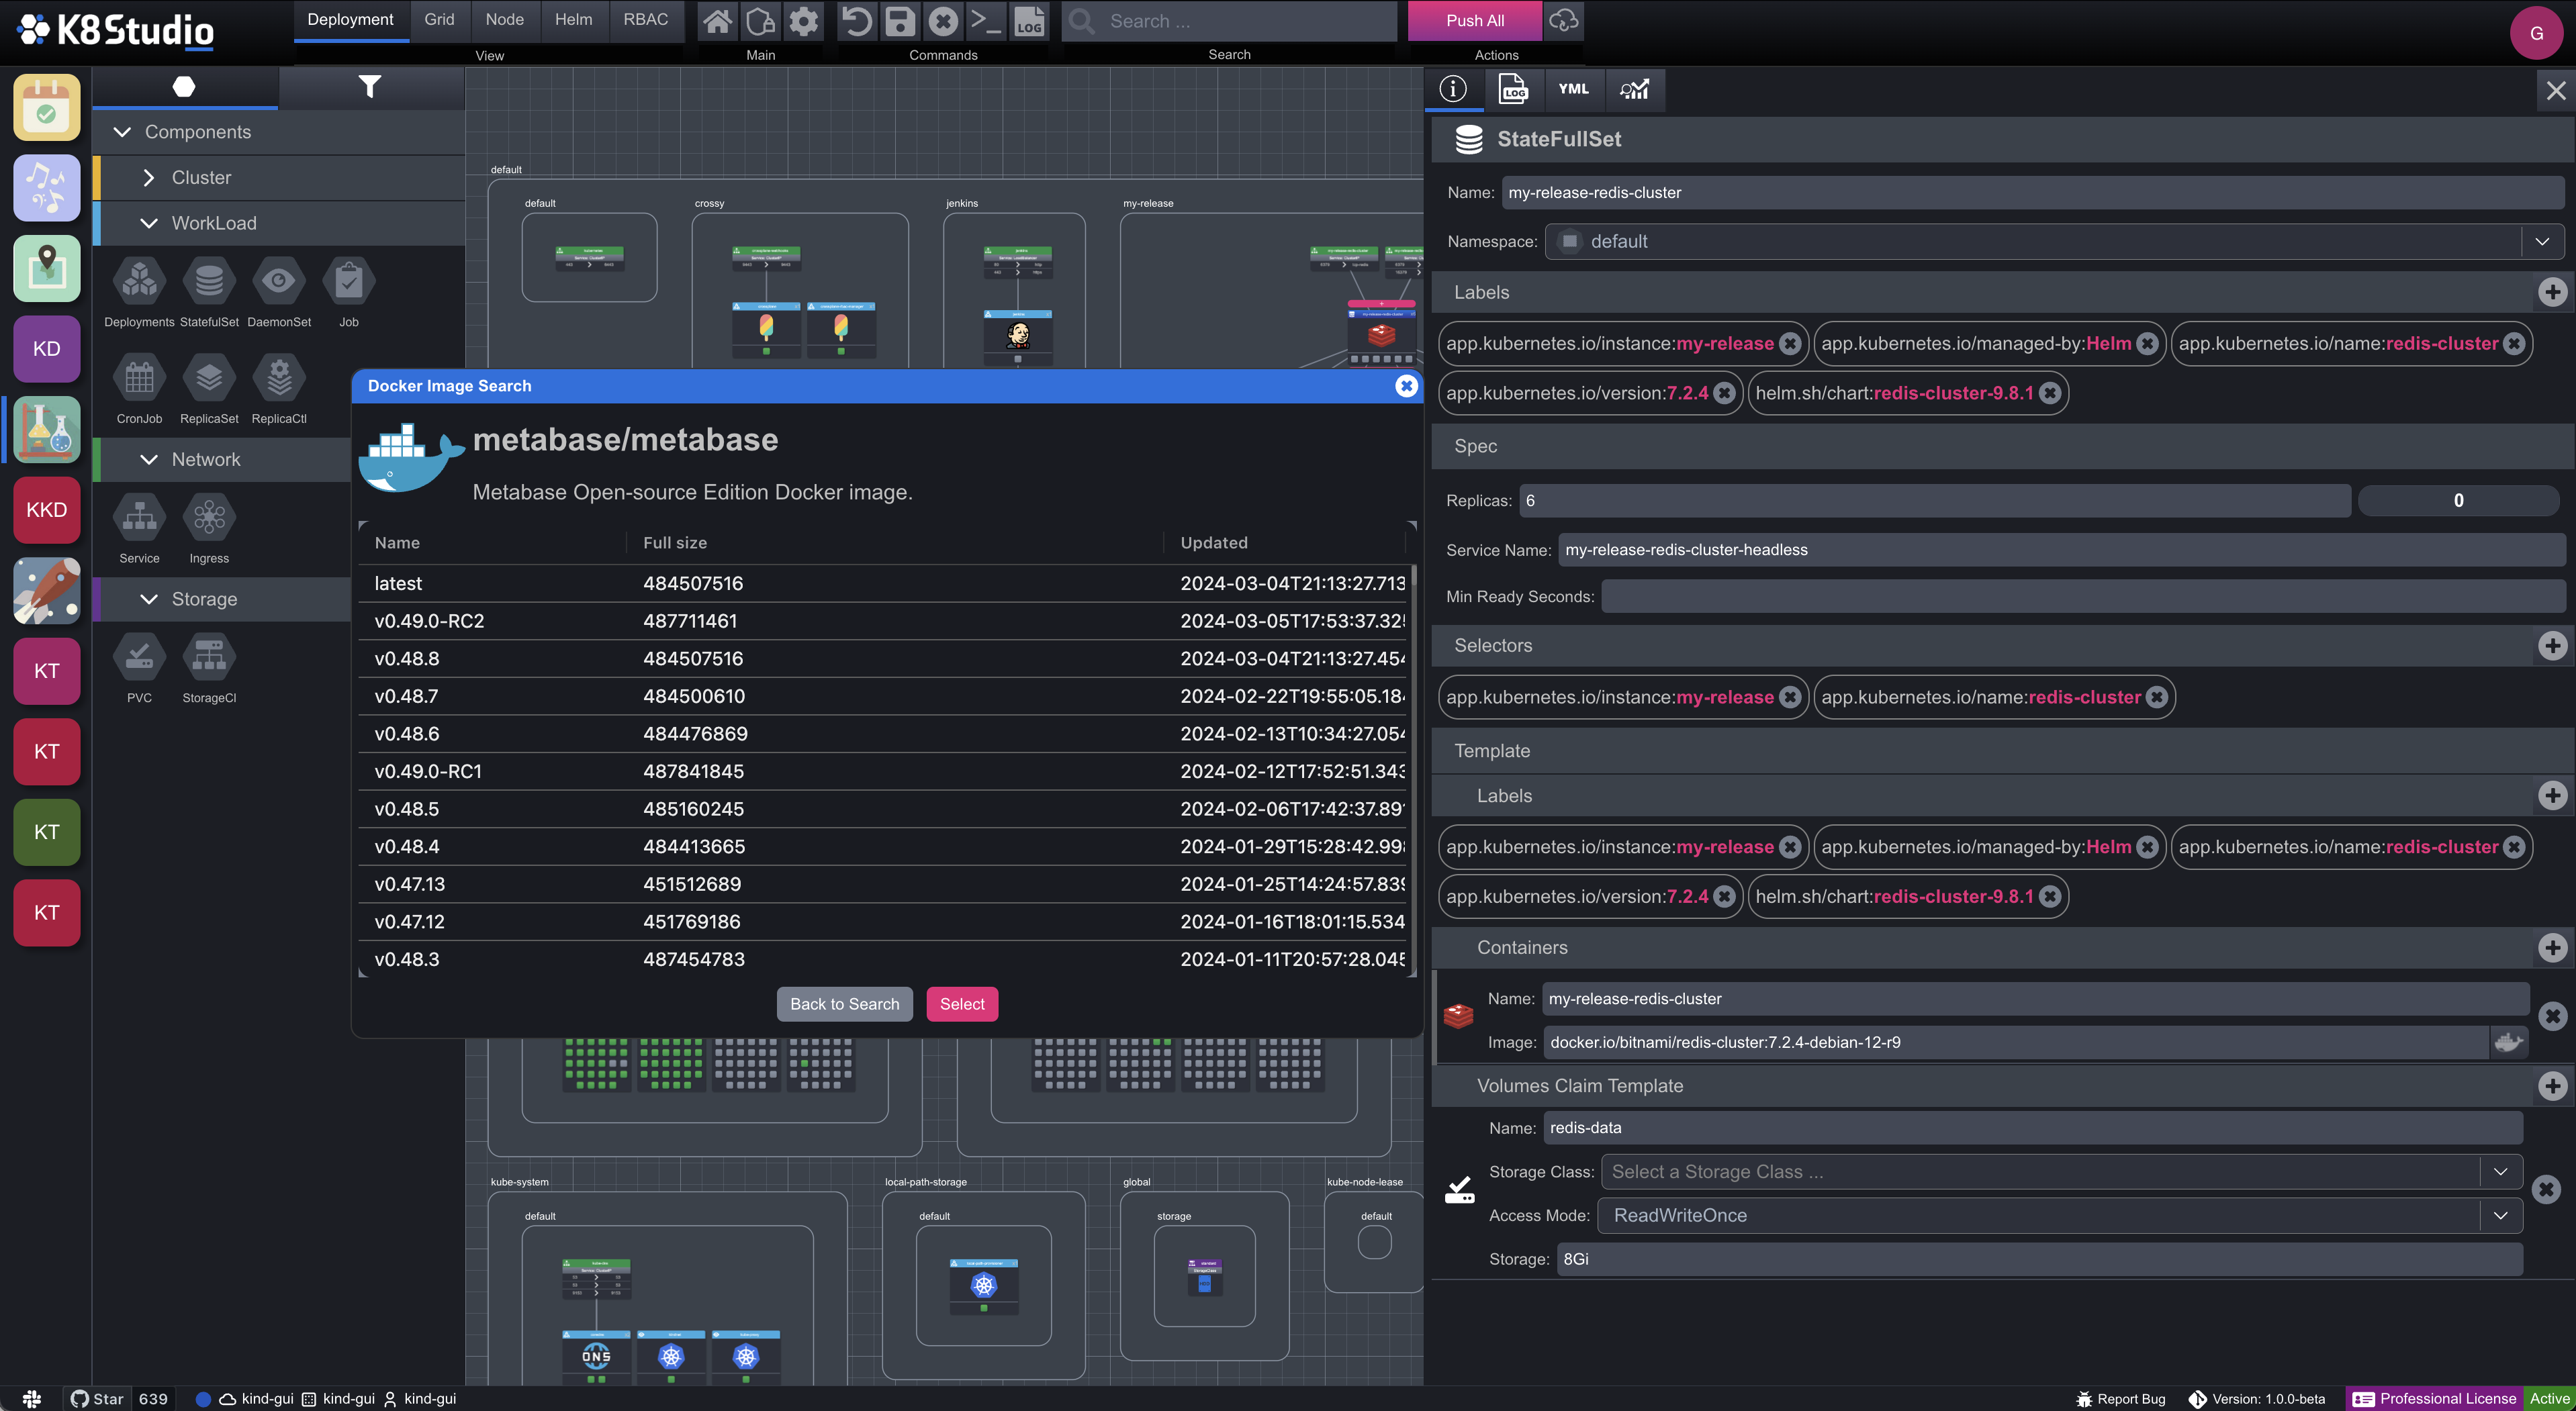Screen dimensions: 2576x1411
Task: Open the map pin sidebar app icon
Action: [46, 268]
